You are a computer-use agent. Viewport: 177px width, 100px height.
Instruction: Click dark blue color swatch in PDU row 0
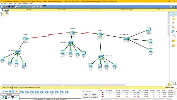click(x=138, y=92)
